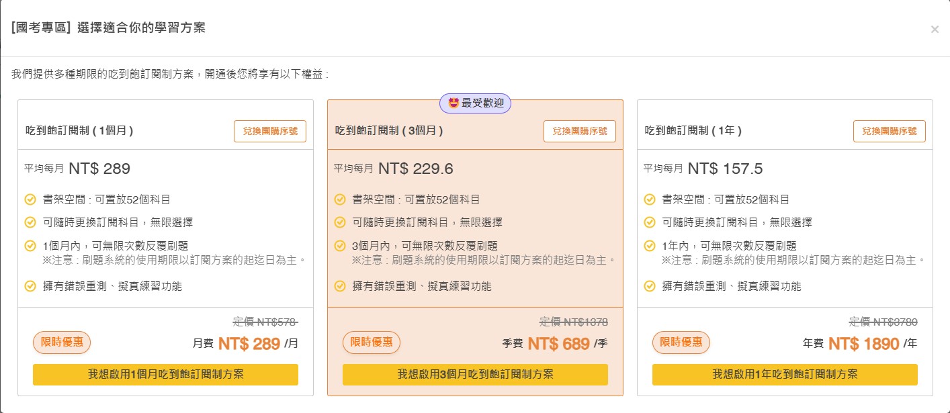This screenshot has width=950, height=413.
Task: Click the 限時優惠 badge in the 1年 plan
Action: [x=682, y=342]
